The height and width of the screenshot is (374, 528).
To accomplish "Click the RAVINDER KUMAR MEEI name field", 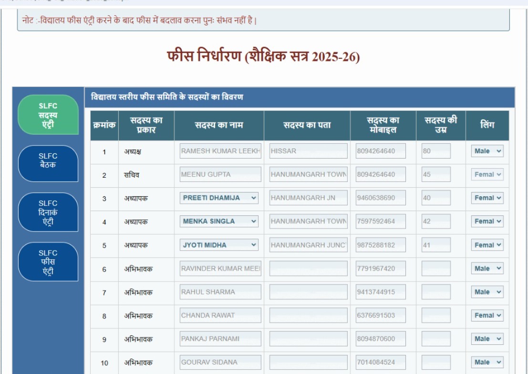I will click(x=220, y=268).
